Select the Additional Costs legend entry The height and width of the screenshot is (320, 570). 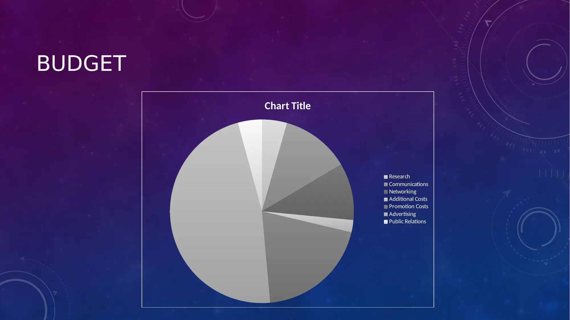pos(405,199)
